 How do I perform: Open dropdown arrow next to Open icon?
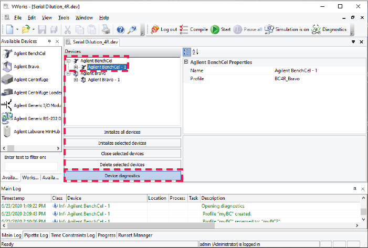pos(33,29)
